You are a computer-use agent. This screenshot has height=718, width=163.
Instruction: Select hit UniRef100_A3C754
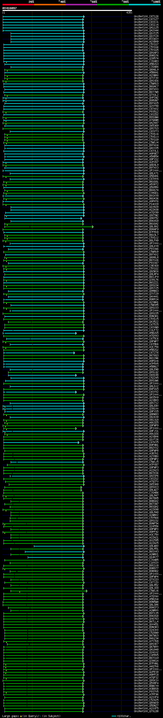146,347
